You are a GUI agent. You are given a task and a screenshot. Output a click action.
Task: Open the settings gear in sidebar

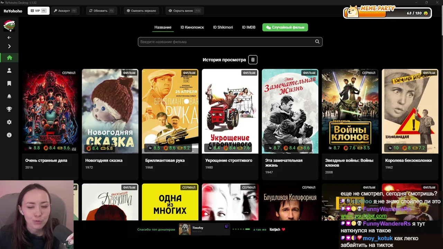(9, 122)
